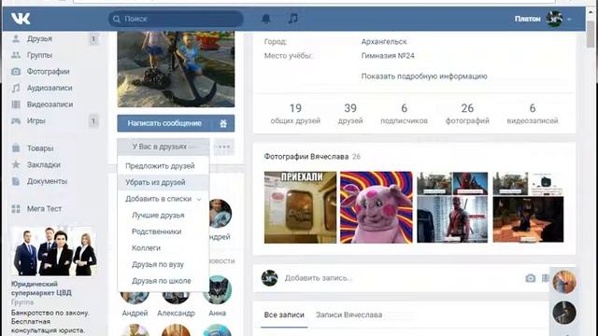This screenshot has height=336, width=598.
Task: Click the Группы sidebar icon
Action: pyautogui.click(x=16, y=55)
